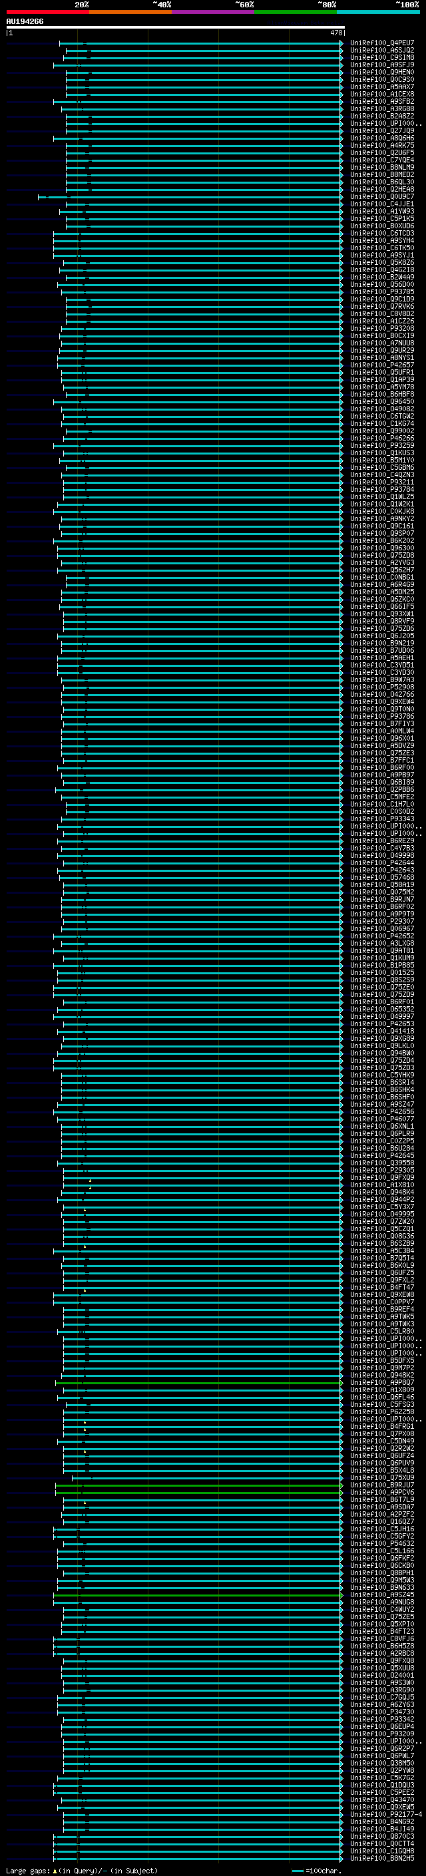Click the UniRef100_P42645 hit label

tap(382, 1156)
